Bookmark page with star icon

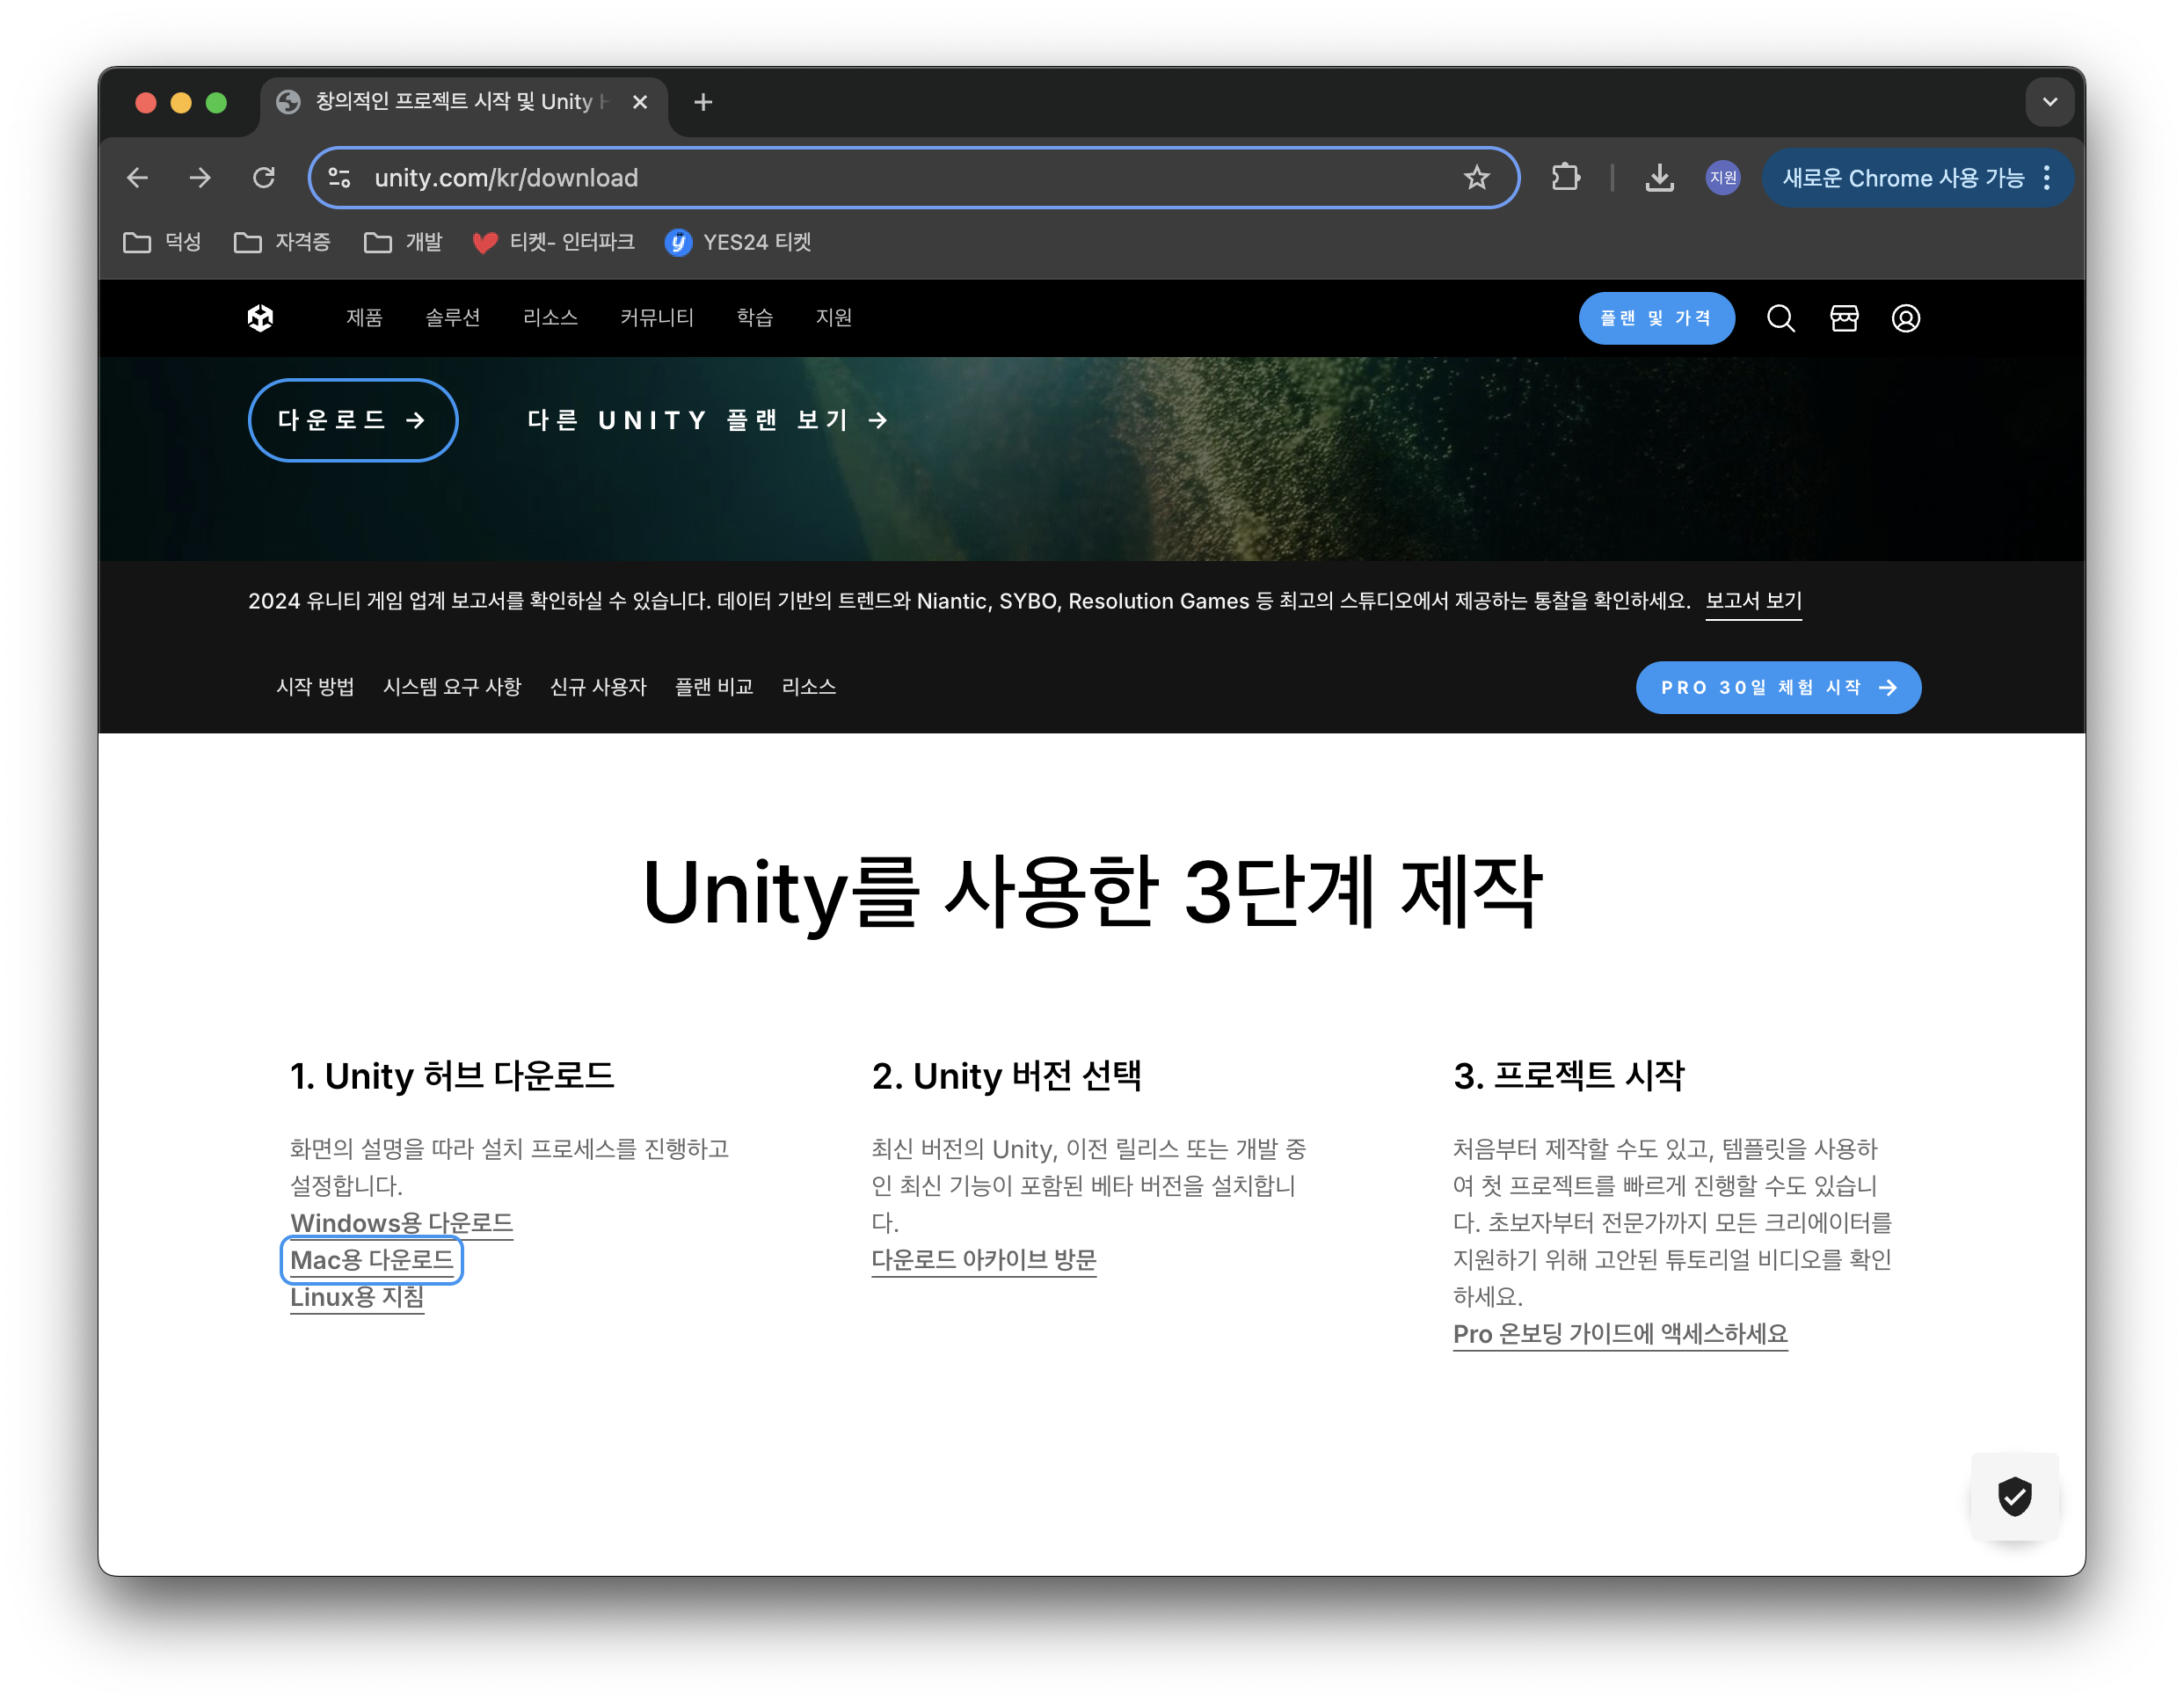click(1476, 178)
